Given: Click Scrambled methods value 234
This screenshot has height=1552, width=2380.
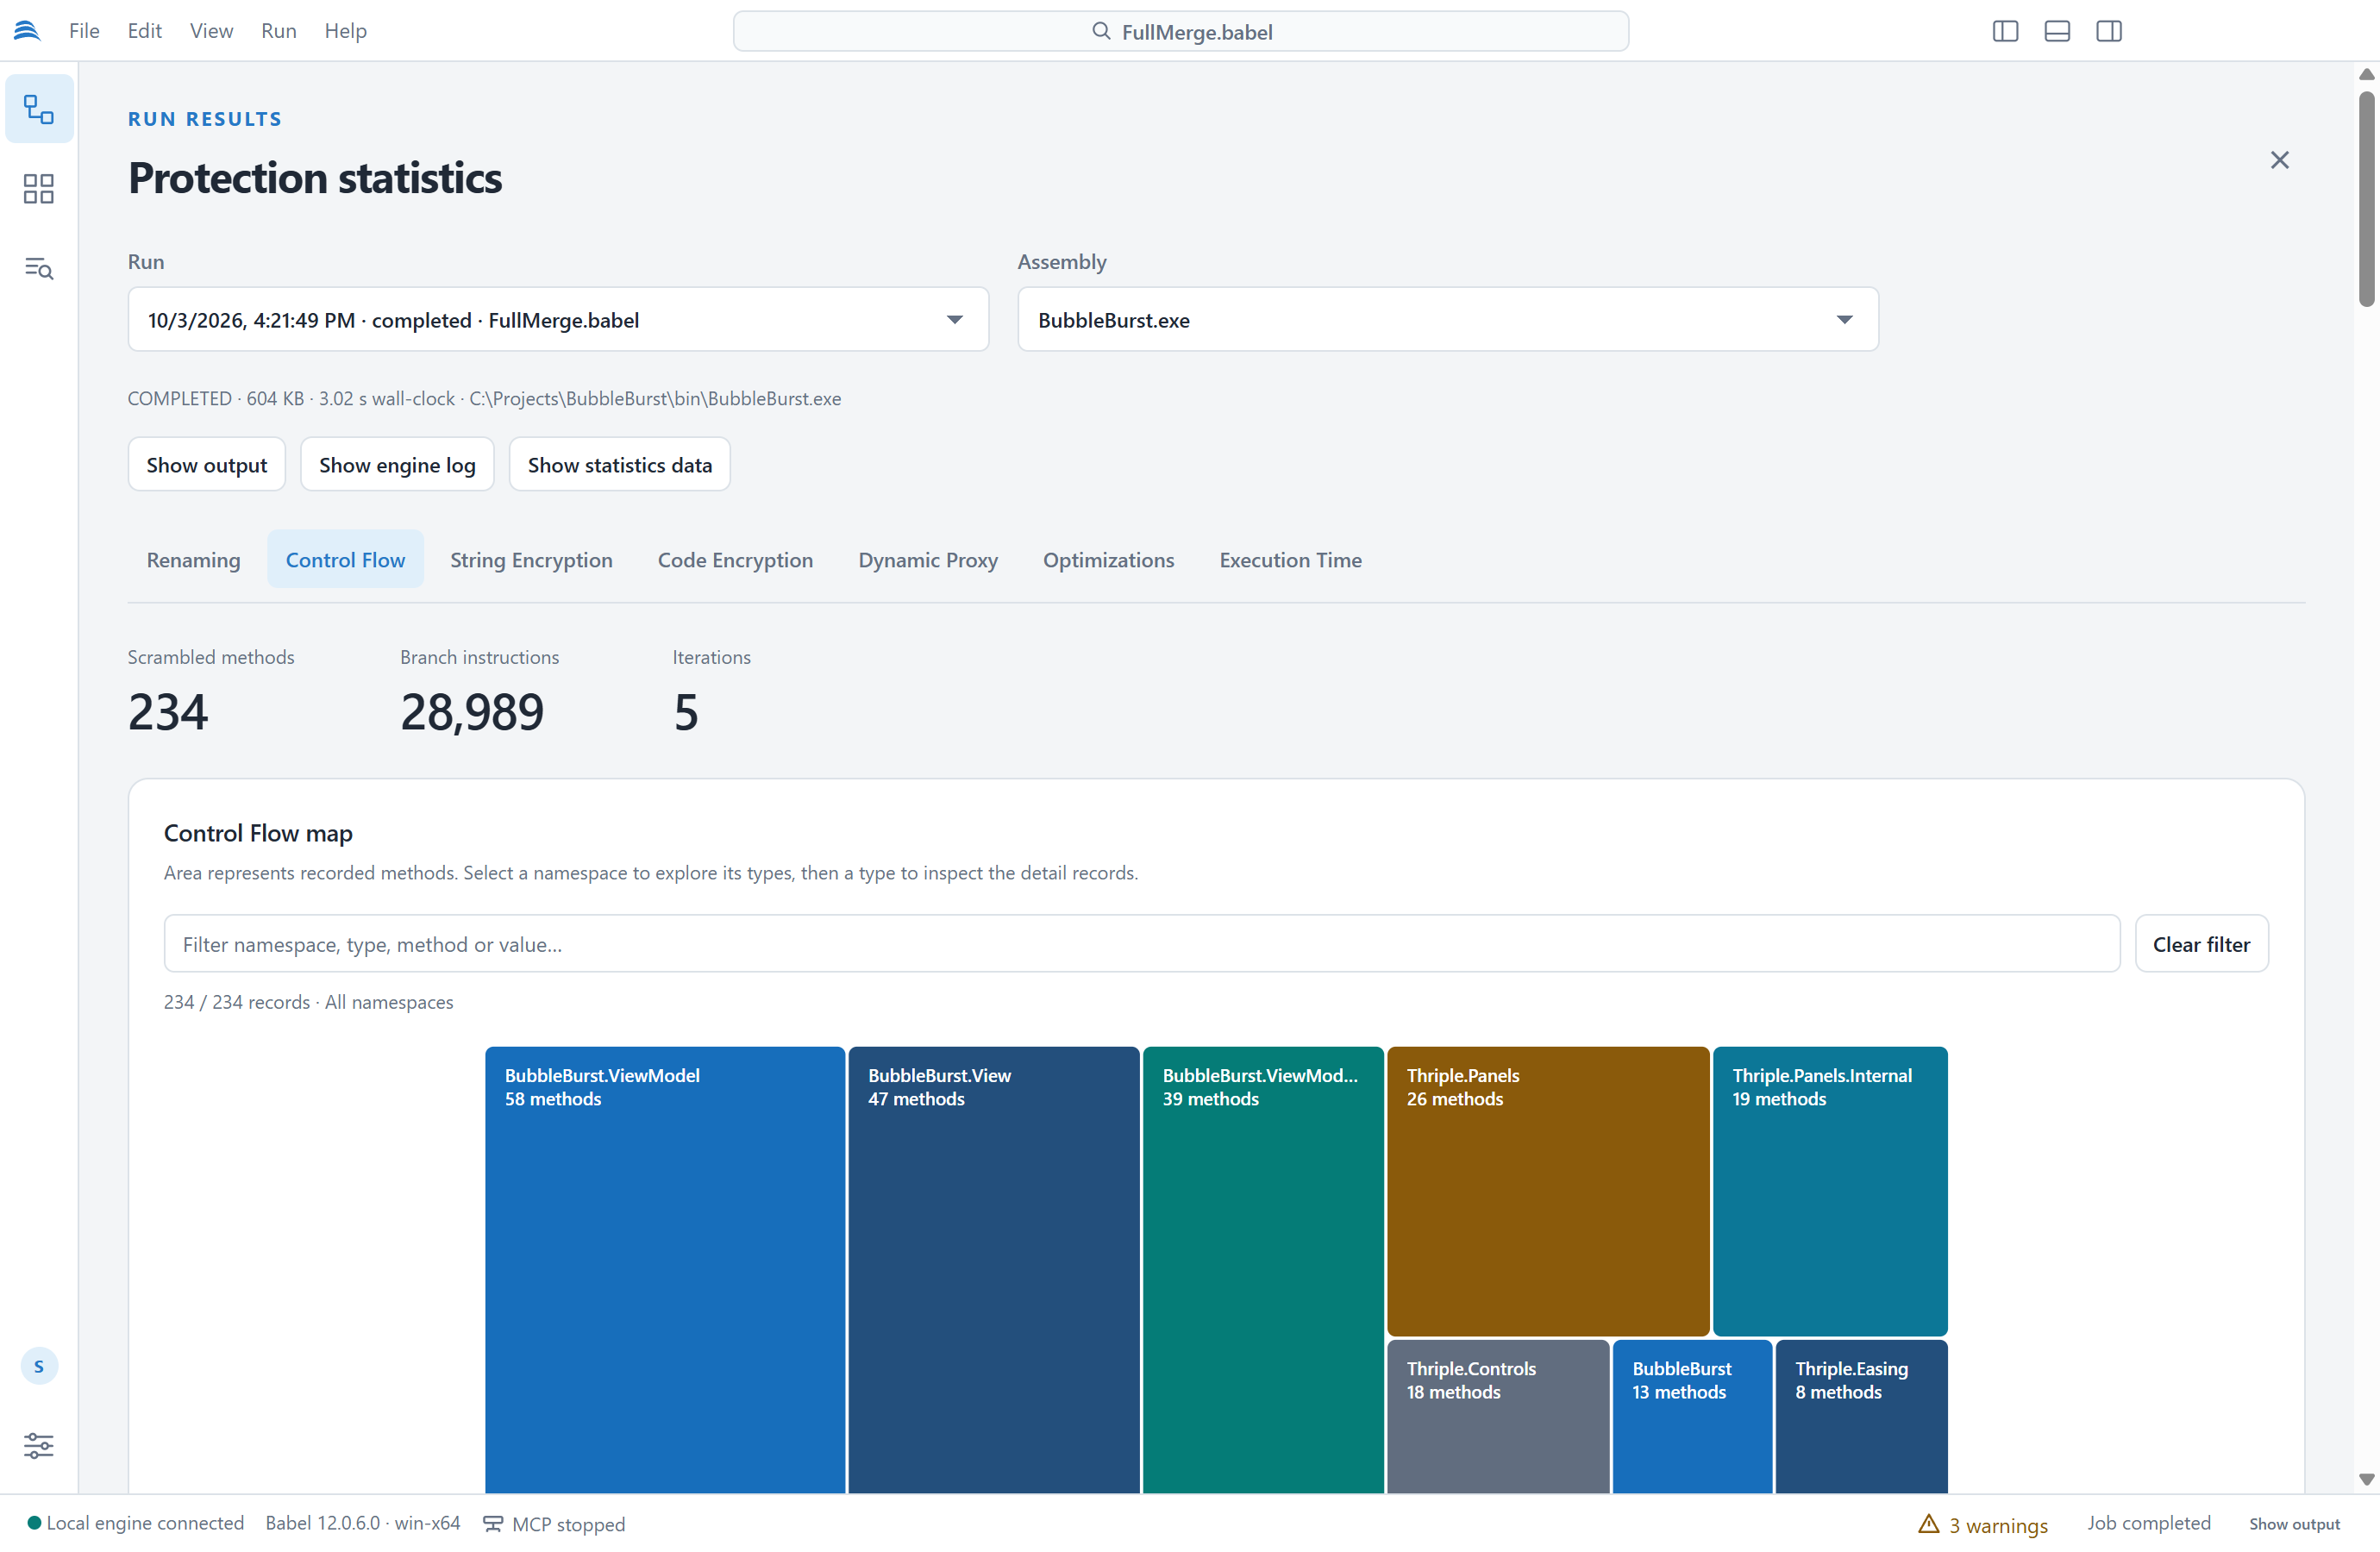Looking at the screenshot, I should coord(168,712).
